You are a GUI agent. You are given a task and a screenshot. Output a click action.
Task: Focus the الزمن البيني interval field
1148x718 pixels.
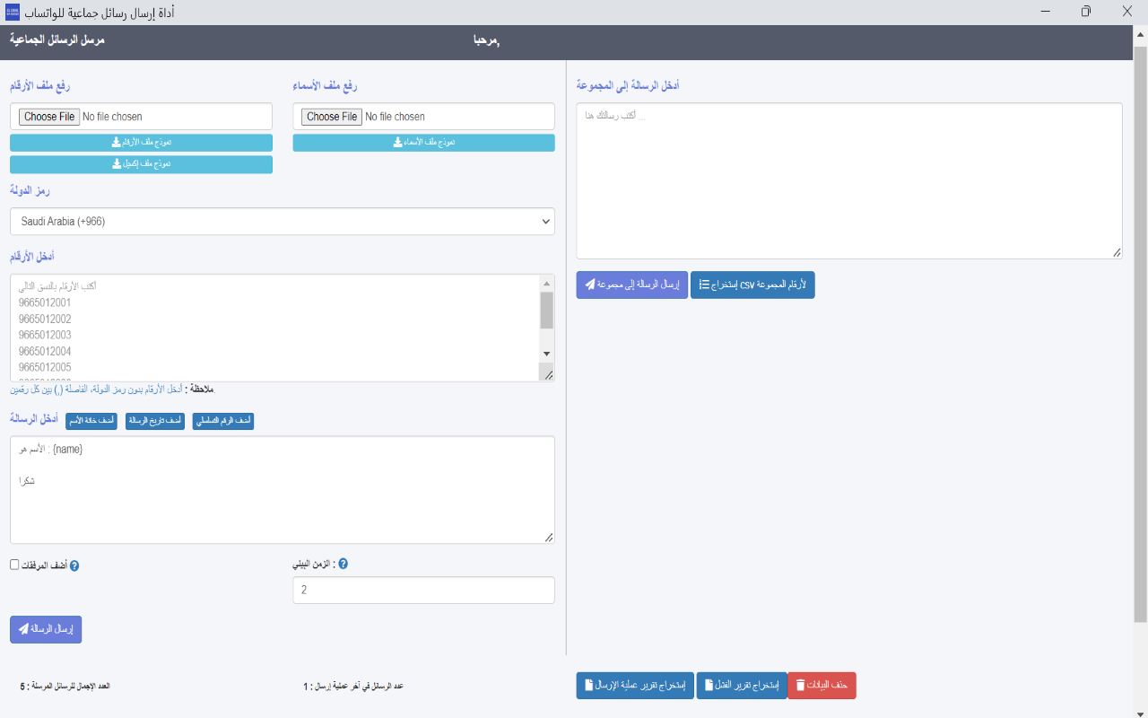point(423,590)
